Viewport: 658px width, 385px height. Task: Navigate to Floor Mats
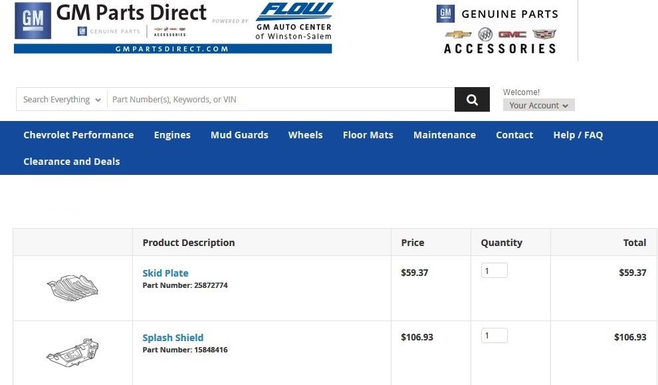[368, 135]
